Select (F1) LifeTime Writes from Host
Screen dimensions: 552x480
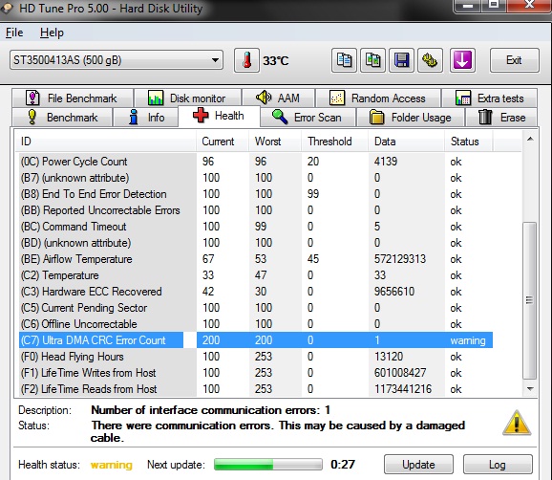click(x=256, y=373)
